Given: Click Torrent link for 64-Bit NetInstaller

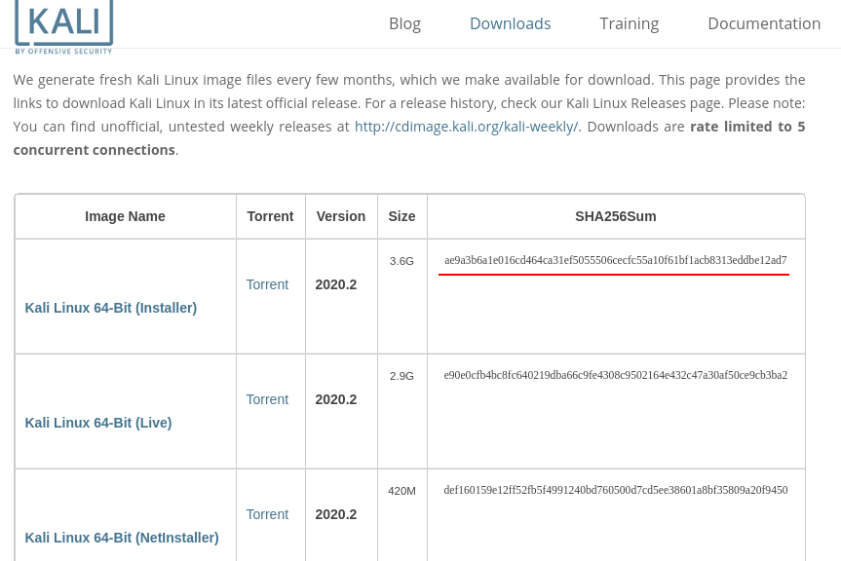Looking at the screenshot, I should click(267, 514).
